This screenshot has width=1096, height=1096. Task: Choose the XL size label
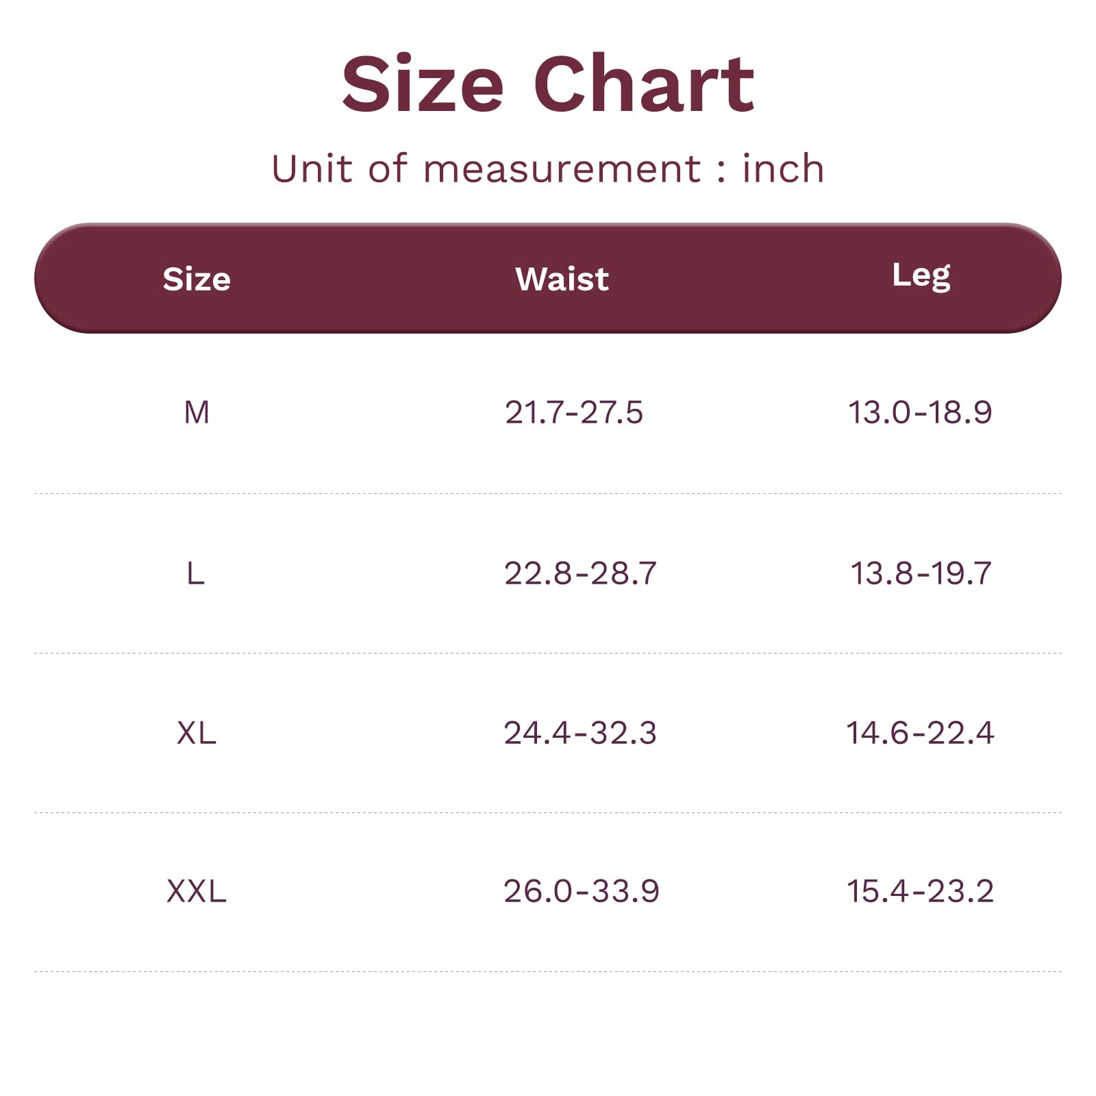click(x=197, y=733)
